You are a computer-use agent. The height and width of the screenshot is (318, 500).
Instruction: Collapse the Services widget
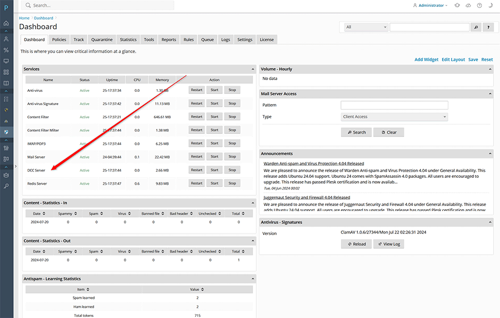(253, 69)
